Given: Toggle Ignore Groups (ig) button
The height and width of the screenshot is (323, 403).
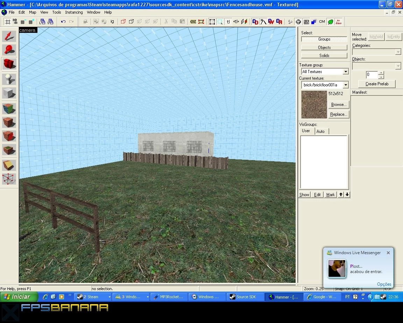Looking at the screenshot, I should point(112,22).
